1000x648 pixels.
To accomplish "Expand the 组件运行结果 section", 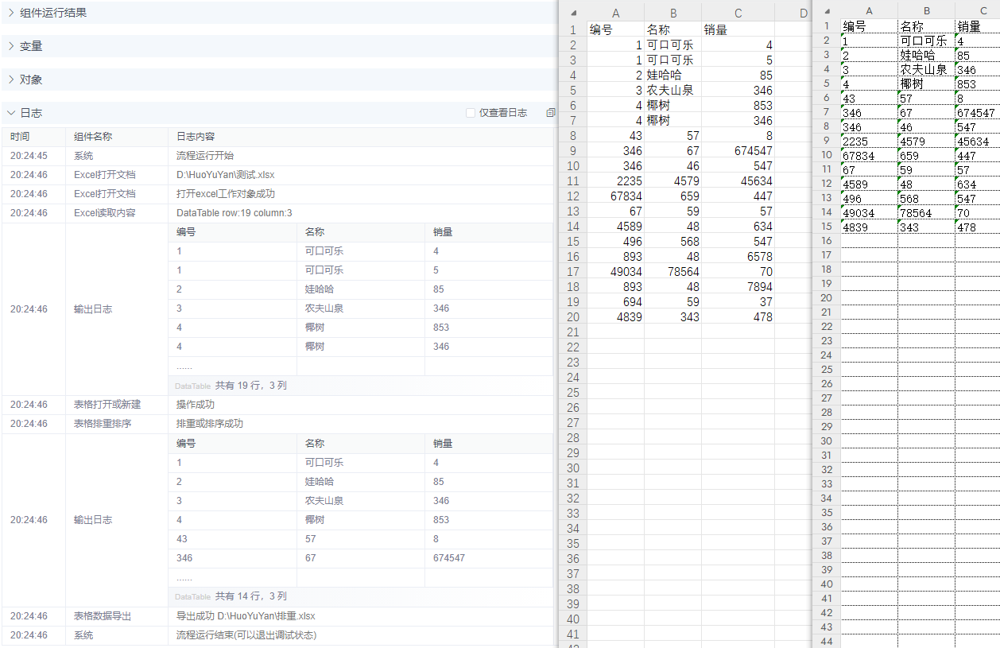I will [x=52, y=13].
